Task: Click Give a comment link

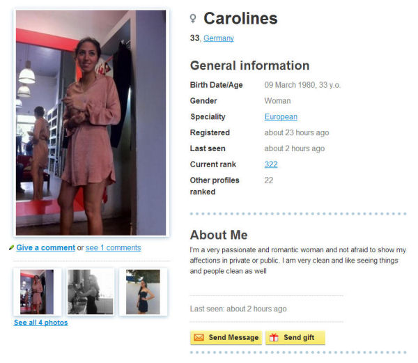Action: pyautogui.click(x=45, y=247)
